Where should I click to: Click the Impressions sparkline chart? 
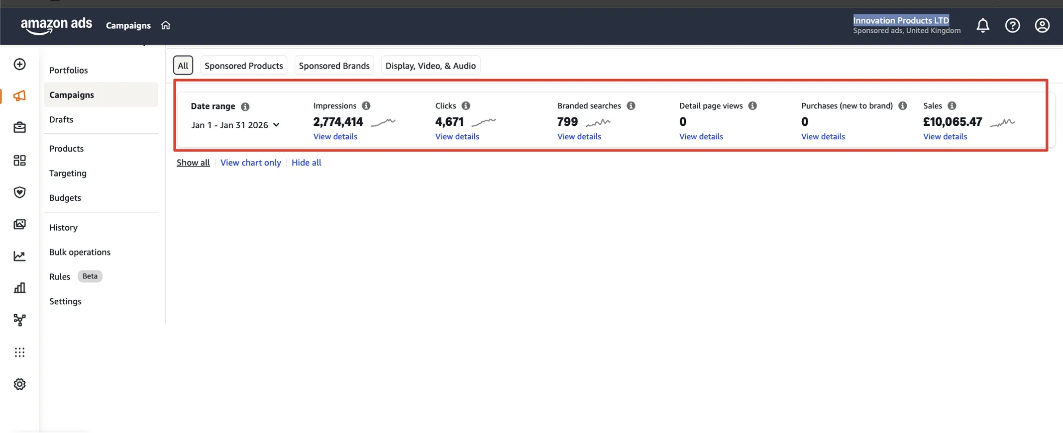[x=383, y=122]
